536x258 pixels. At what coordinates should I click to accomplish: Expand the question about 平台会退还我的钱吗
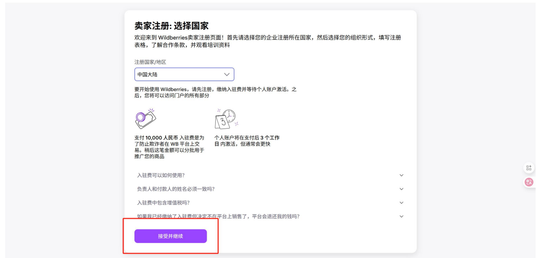(x=270, y=217)
